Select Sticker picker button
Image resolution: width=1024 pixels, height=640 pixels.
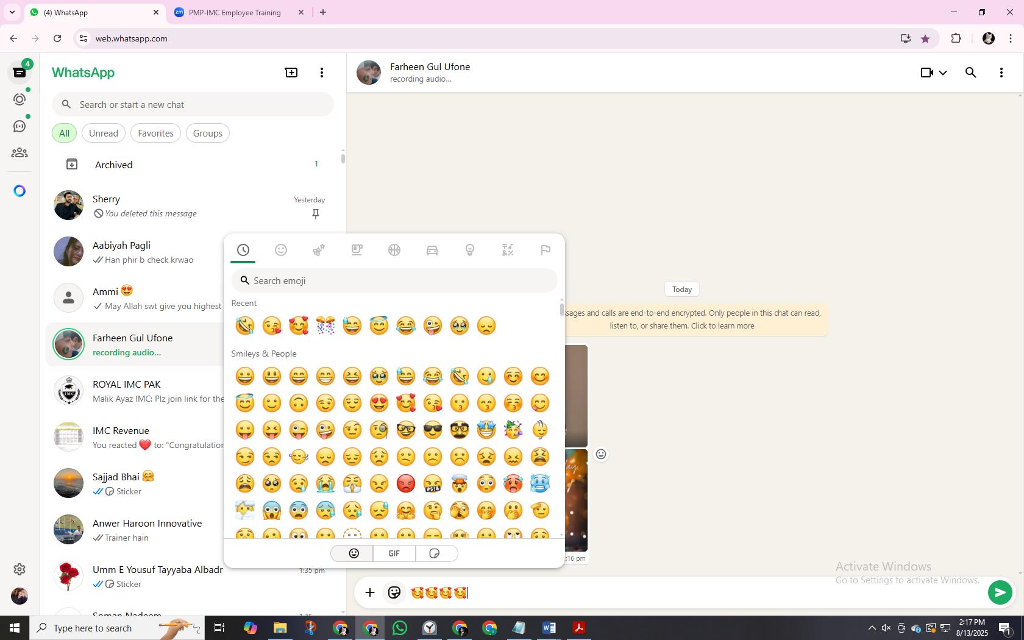point(435,553)
